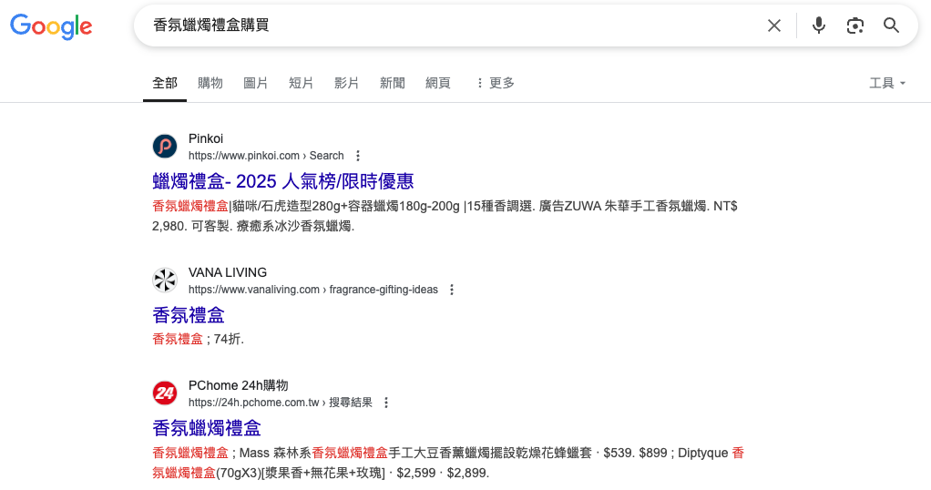Switch to the 影片 tab
This screenshot has height=490, width=931.
click(x=347, y=83)
